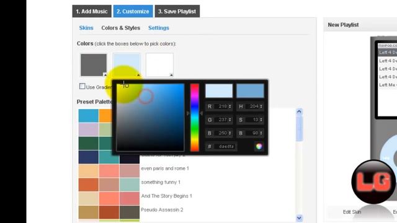The image size is (397, 223).
Task: Select the something funny 1 palette
Action: point(161,182)
